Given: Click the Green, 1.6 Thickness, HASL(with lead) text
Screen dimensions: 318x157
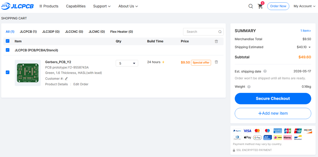Looking at the screenshot, I should click(73, 73).
